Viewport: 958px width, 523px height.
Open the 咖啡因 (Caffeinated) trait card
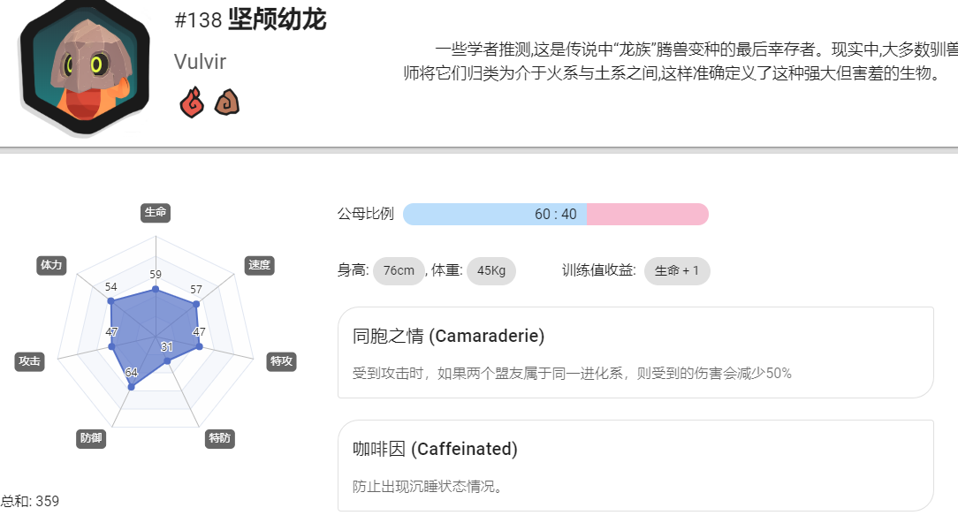636,466
